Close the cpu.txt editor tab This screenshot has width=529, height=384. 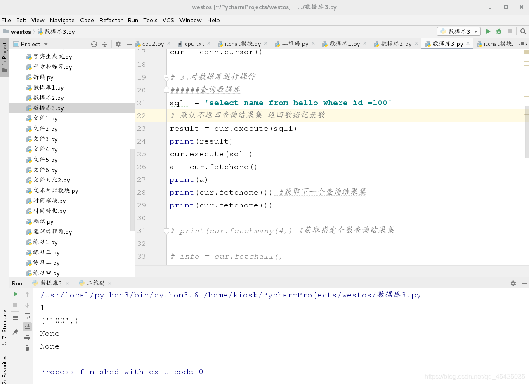click(x=208, y=44)
